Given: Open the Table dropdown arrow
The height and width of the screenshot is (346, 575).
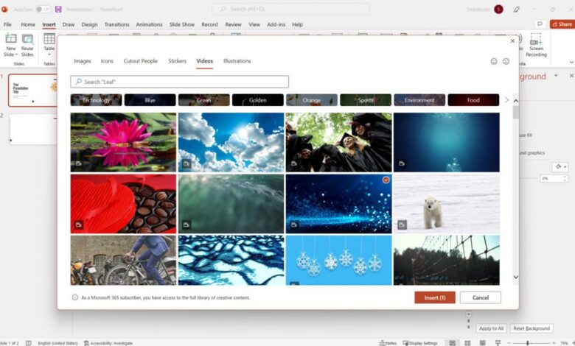Looking at the screenshot, I should click(49, 54).
